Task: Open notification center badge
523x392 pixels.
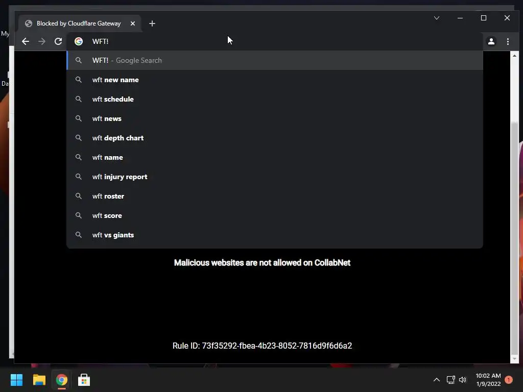Action: click(x=509, y=380)
